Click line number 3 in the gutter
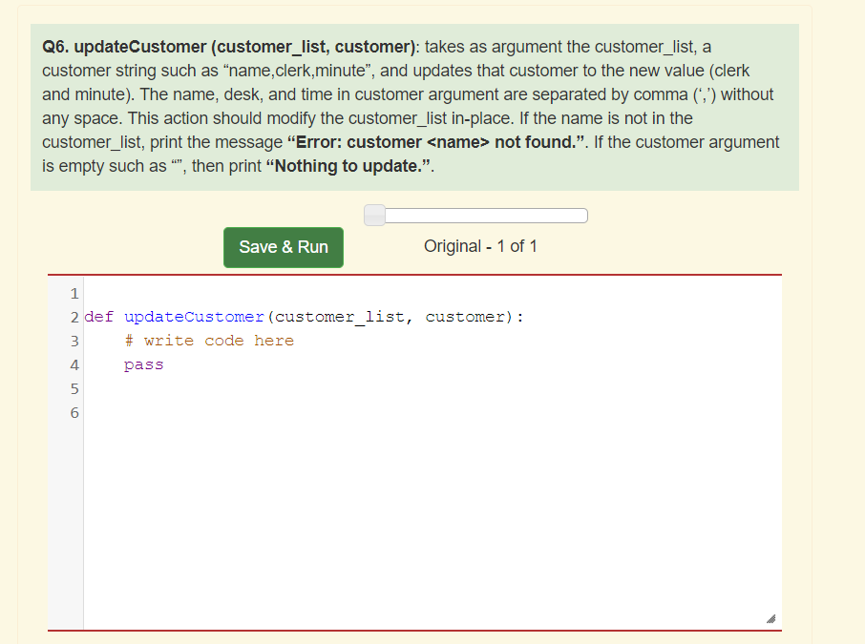This screenshot has width=865, height=644. pyautogui.click(x=74, y=341)
